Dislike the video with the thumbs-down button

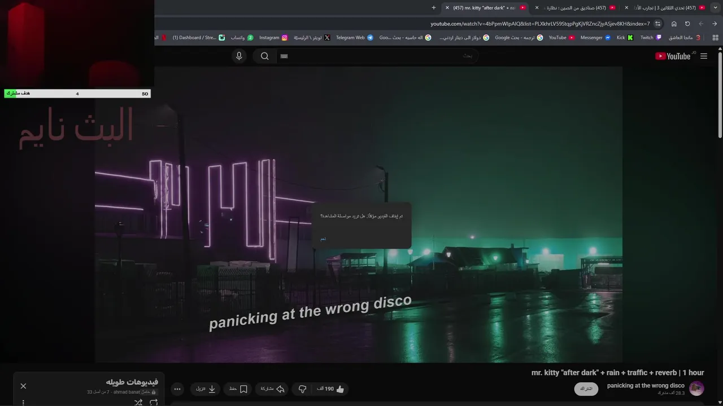click(x=302, y=389)
